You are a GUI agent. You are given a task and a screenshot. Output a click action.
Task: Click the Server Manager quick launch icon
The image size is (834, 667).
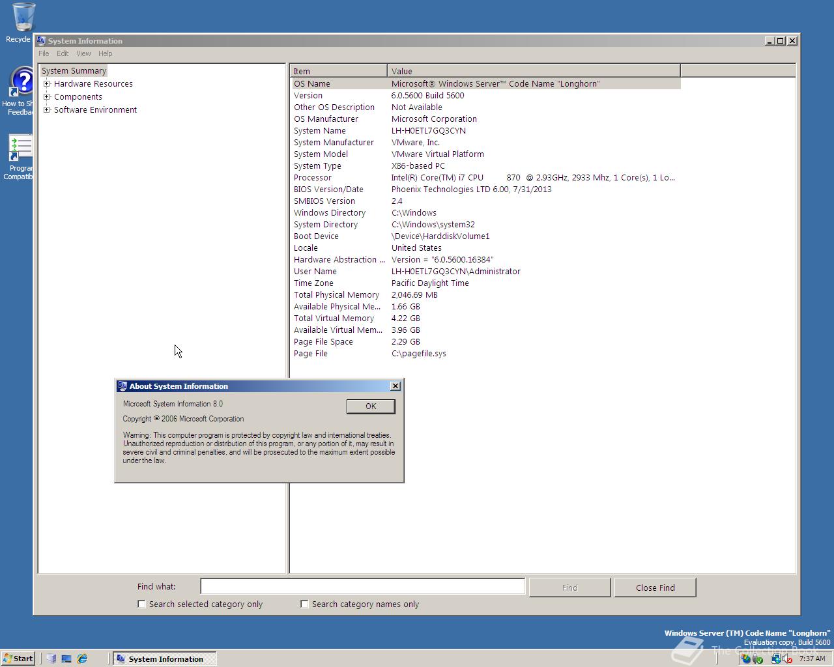51,659
